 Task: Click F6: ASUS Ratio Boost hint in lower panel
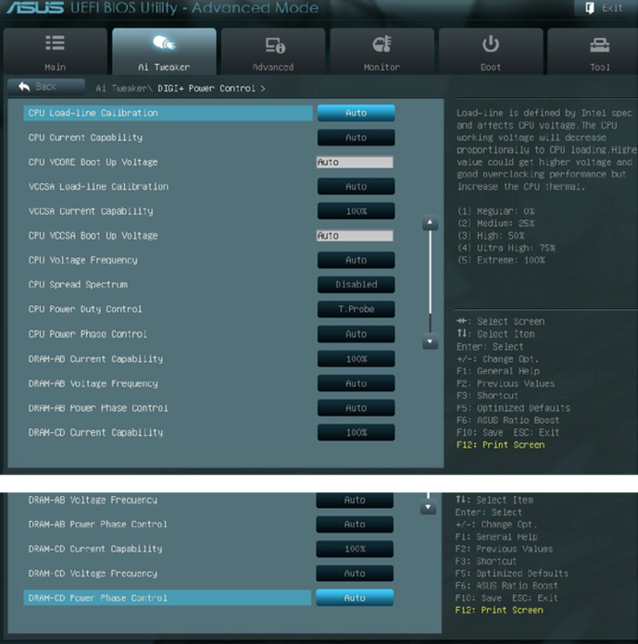tap(507, 586)
